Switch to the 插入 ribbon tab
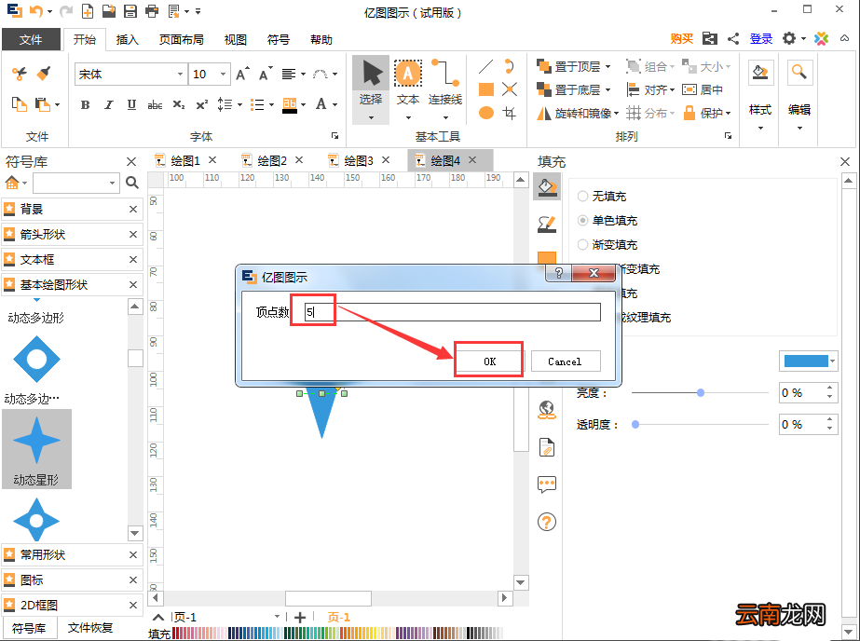The height and width of the screenshot is (641, 860). click(128, 39)
